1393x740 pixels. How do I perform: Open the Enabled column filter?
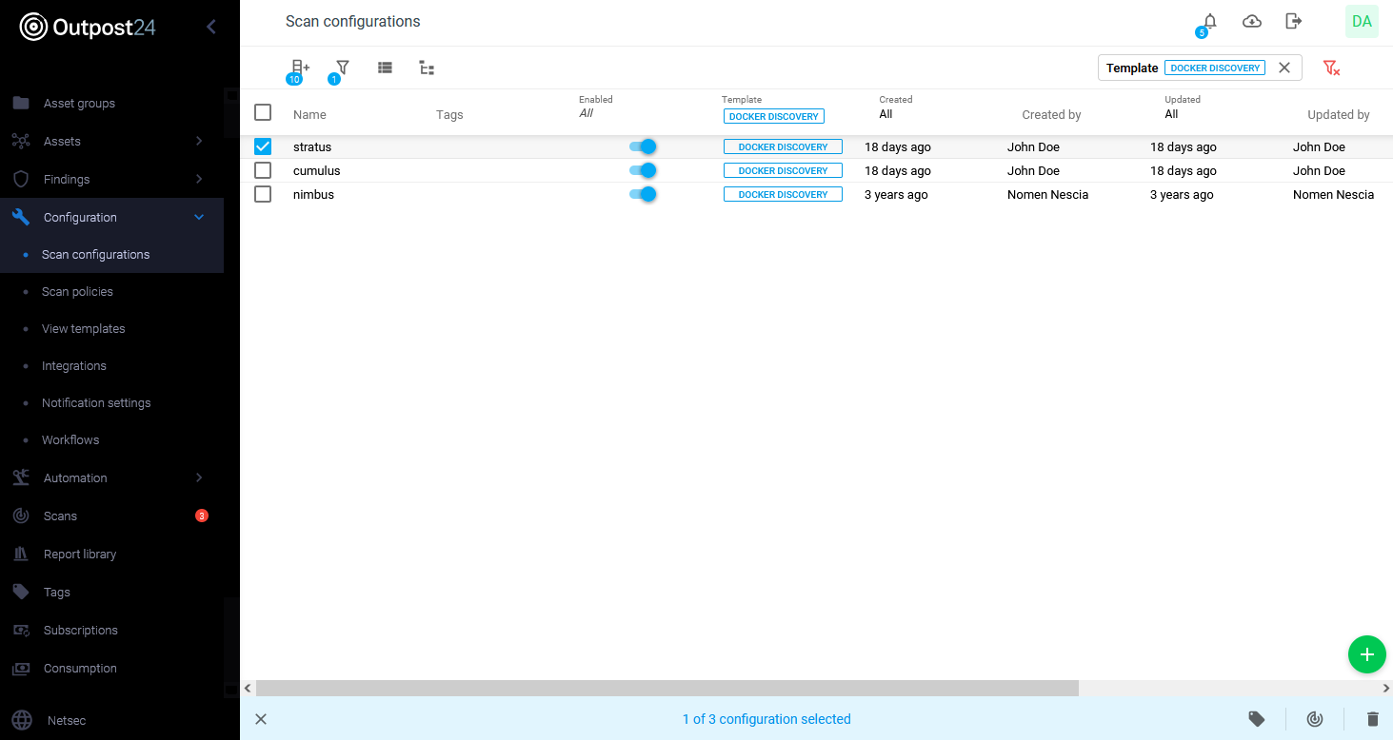click(596, 107)
